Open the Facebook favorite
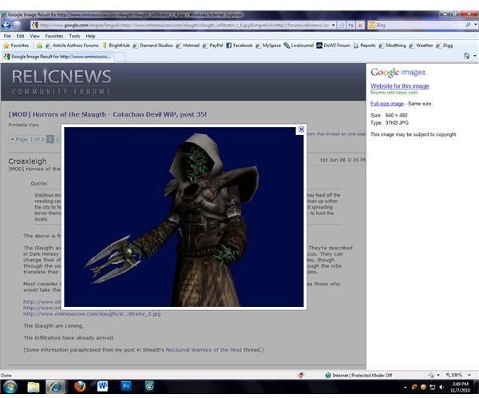The image size is (479, 398). 239,46
